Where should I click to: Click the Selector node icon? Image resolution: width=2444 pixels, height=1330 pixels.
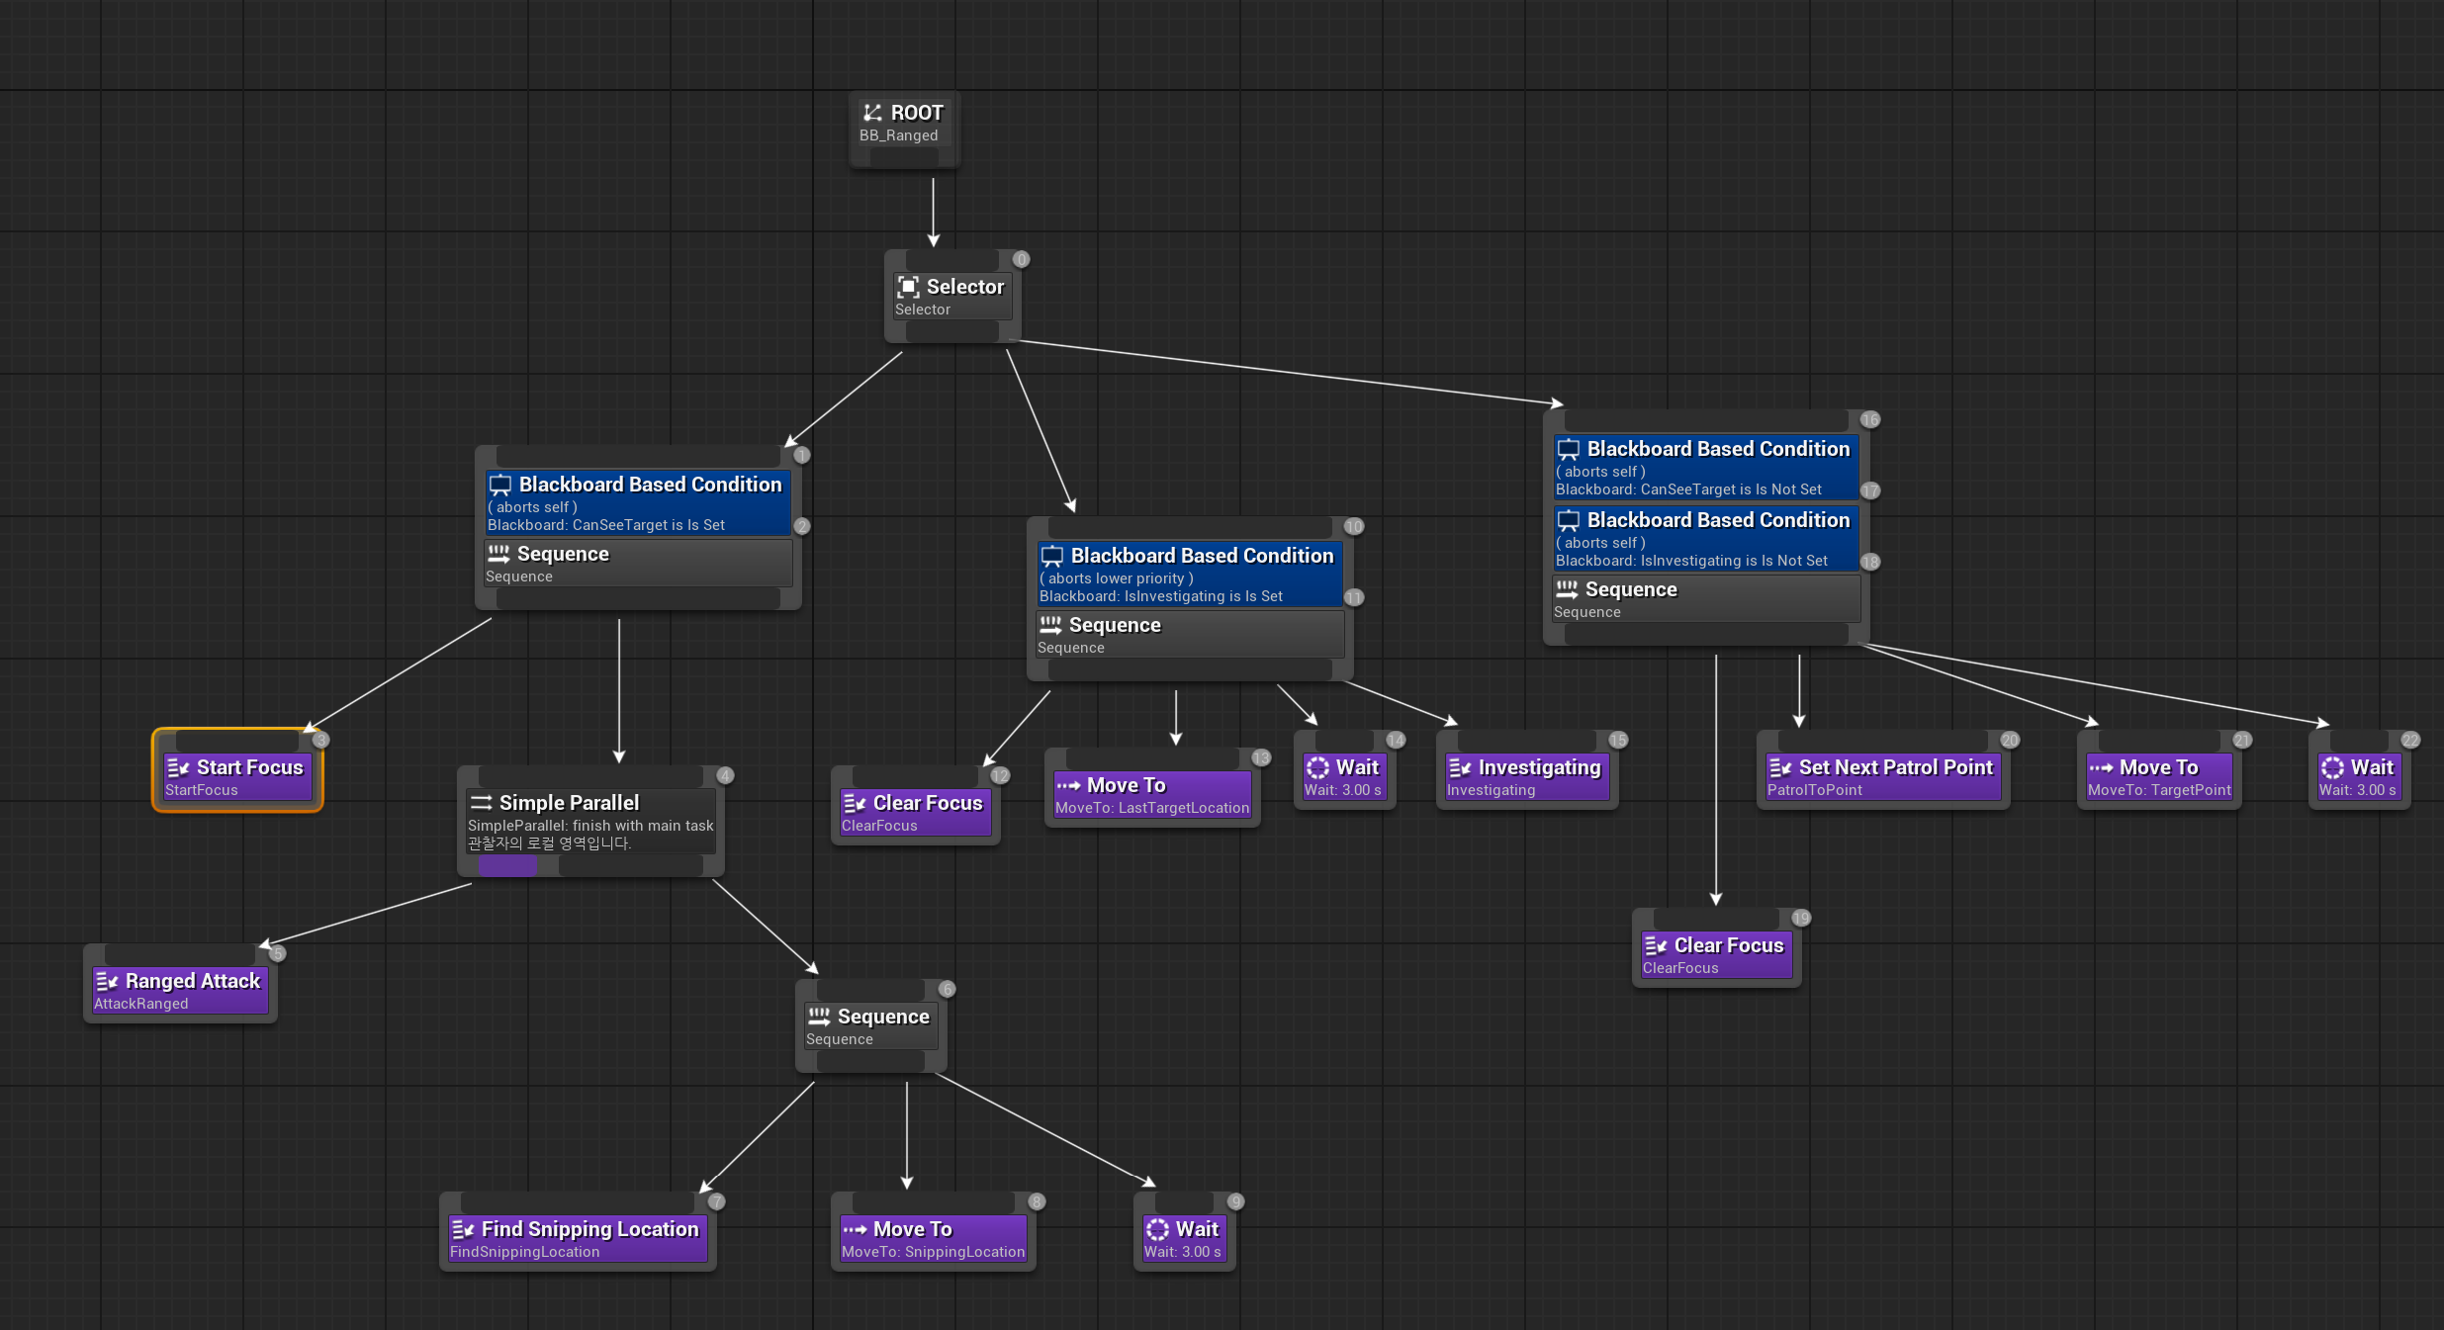(x=910, y=286)
